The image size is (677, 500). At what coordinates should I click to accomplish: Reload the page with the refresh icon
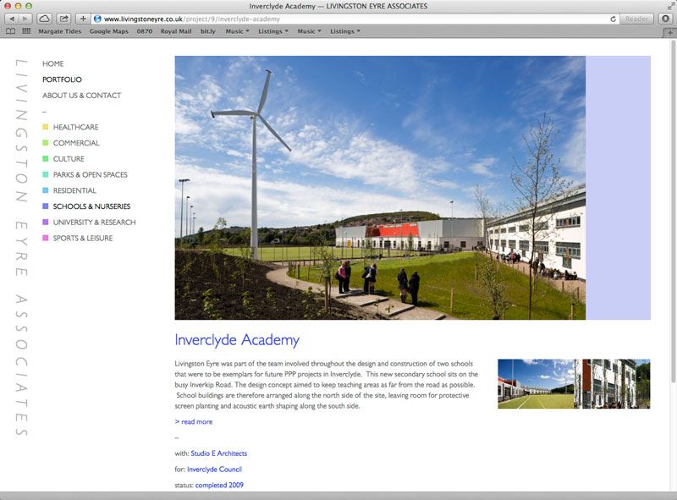click(x=613, y=19)
